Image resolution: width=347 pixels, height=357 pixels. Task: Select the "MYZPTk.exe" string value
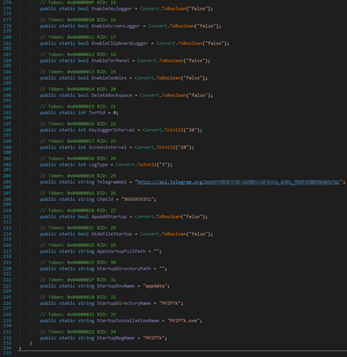(184, 321)
